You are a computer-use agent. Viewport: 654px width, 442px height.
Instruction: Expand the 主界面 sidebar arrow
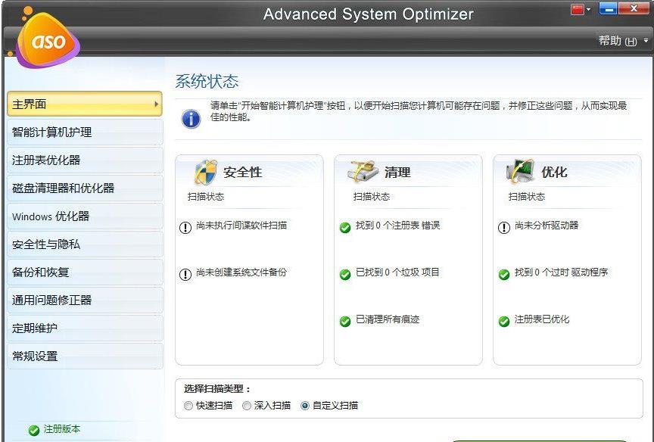tap(157, 104)
